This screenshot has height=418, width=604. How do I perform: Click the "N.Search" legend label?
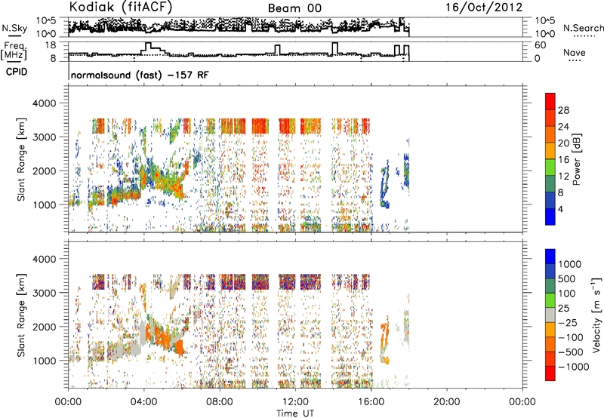pyautogui.click(x=583, y=28)
